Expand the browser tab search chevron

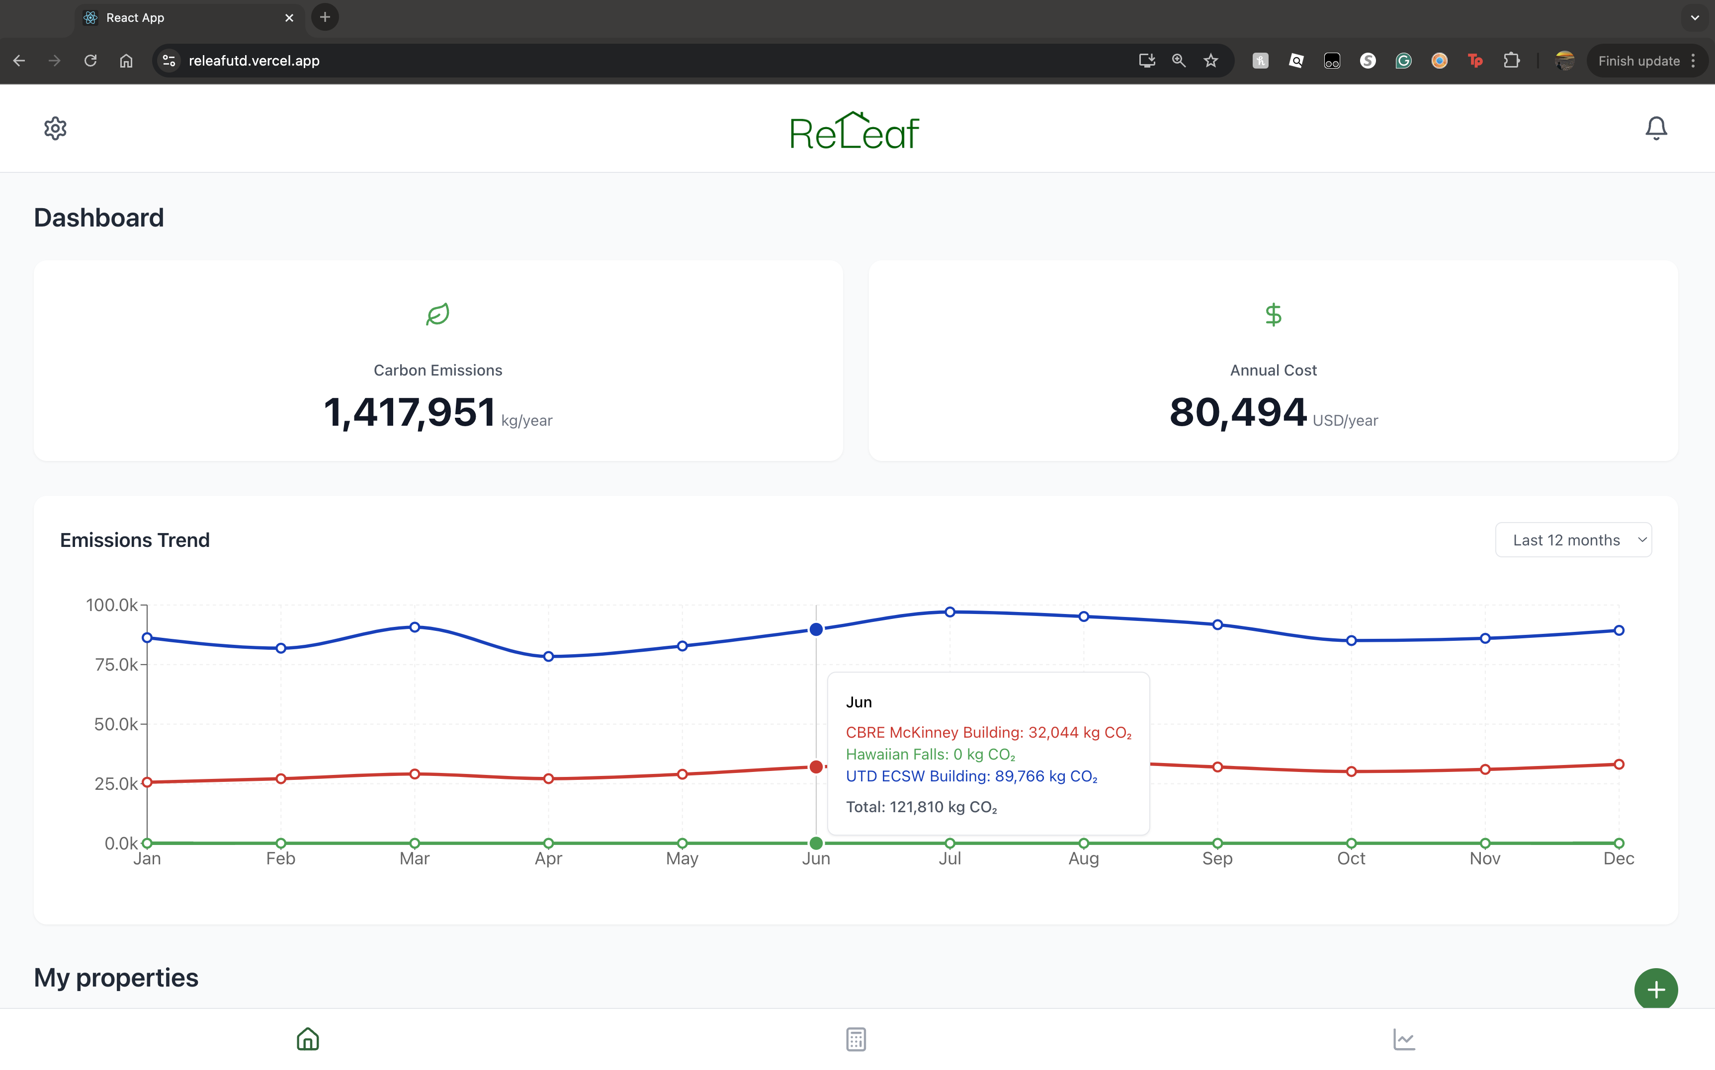(1695, 18)
